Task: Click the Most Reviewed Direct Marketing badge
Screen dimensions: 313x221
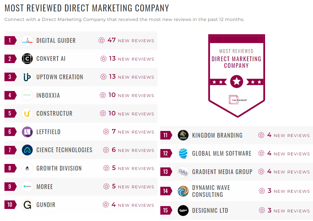Action: 236,75
